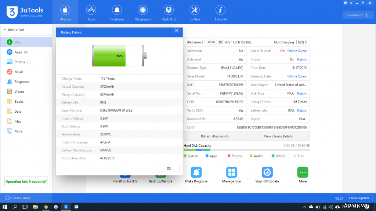Screen dimensions: 376x211
Task: Click the IMEI value 358676057156296
Action: pos(231,85)
